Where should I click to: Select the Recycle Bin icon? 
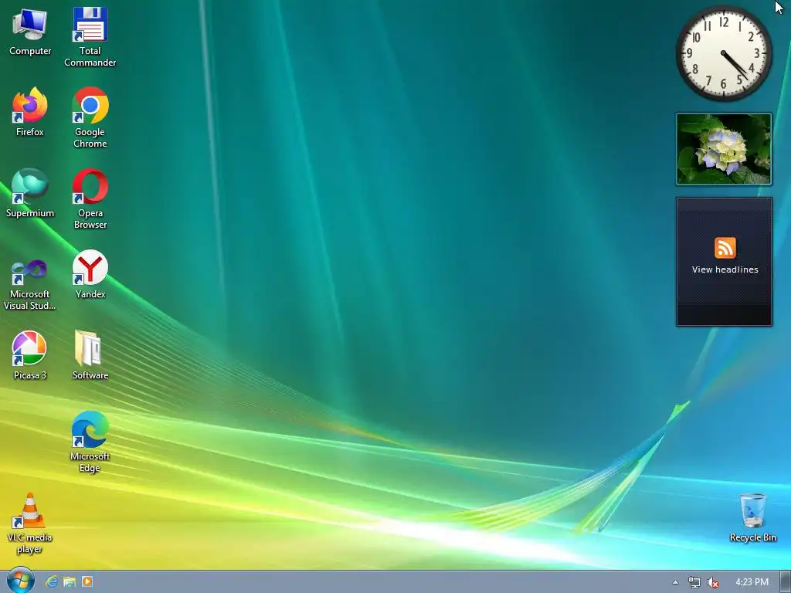752,518
